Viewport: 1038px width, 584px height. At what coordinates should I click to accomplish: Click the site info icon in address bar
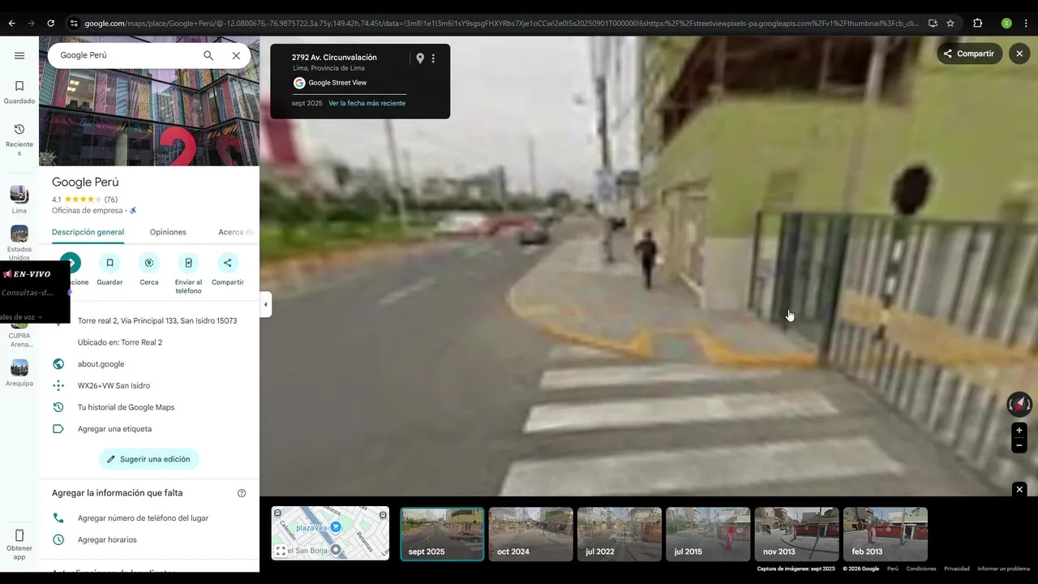(74, 24)
